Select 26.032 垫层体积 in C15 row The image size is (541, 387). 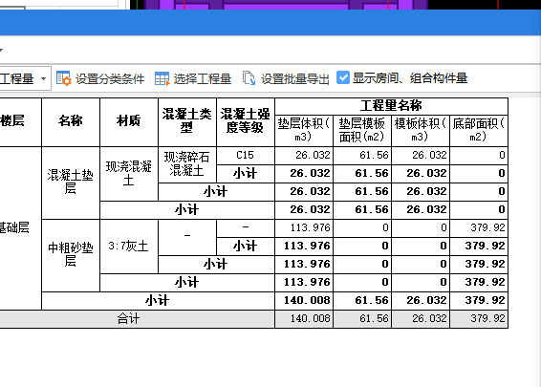(x=304, y=156)
